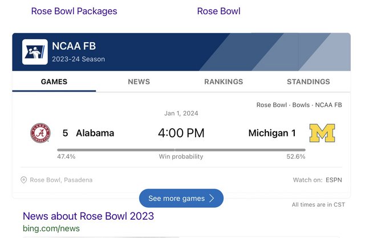
Task: Go to the STANDINGS tab
Action: click(308, 81)
